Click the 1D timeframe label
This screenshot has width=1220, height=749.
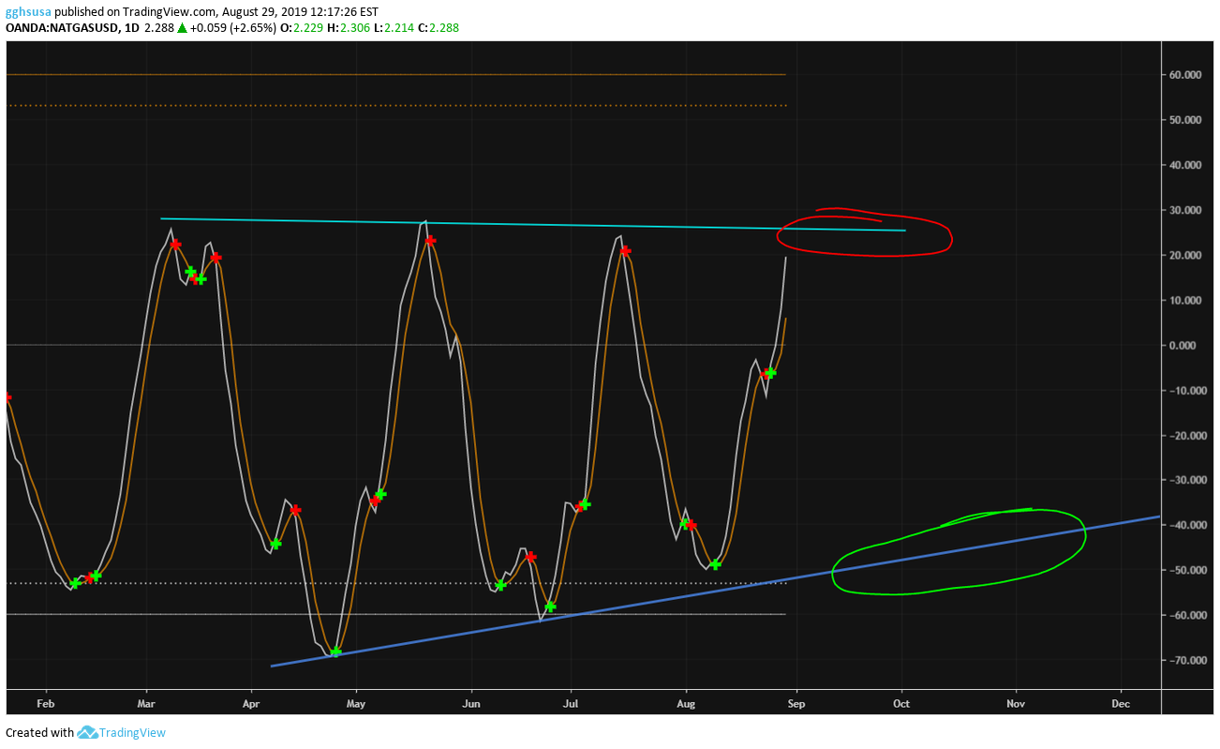click(131, 28)
